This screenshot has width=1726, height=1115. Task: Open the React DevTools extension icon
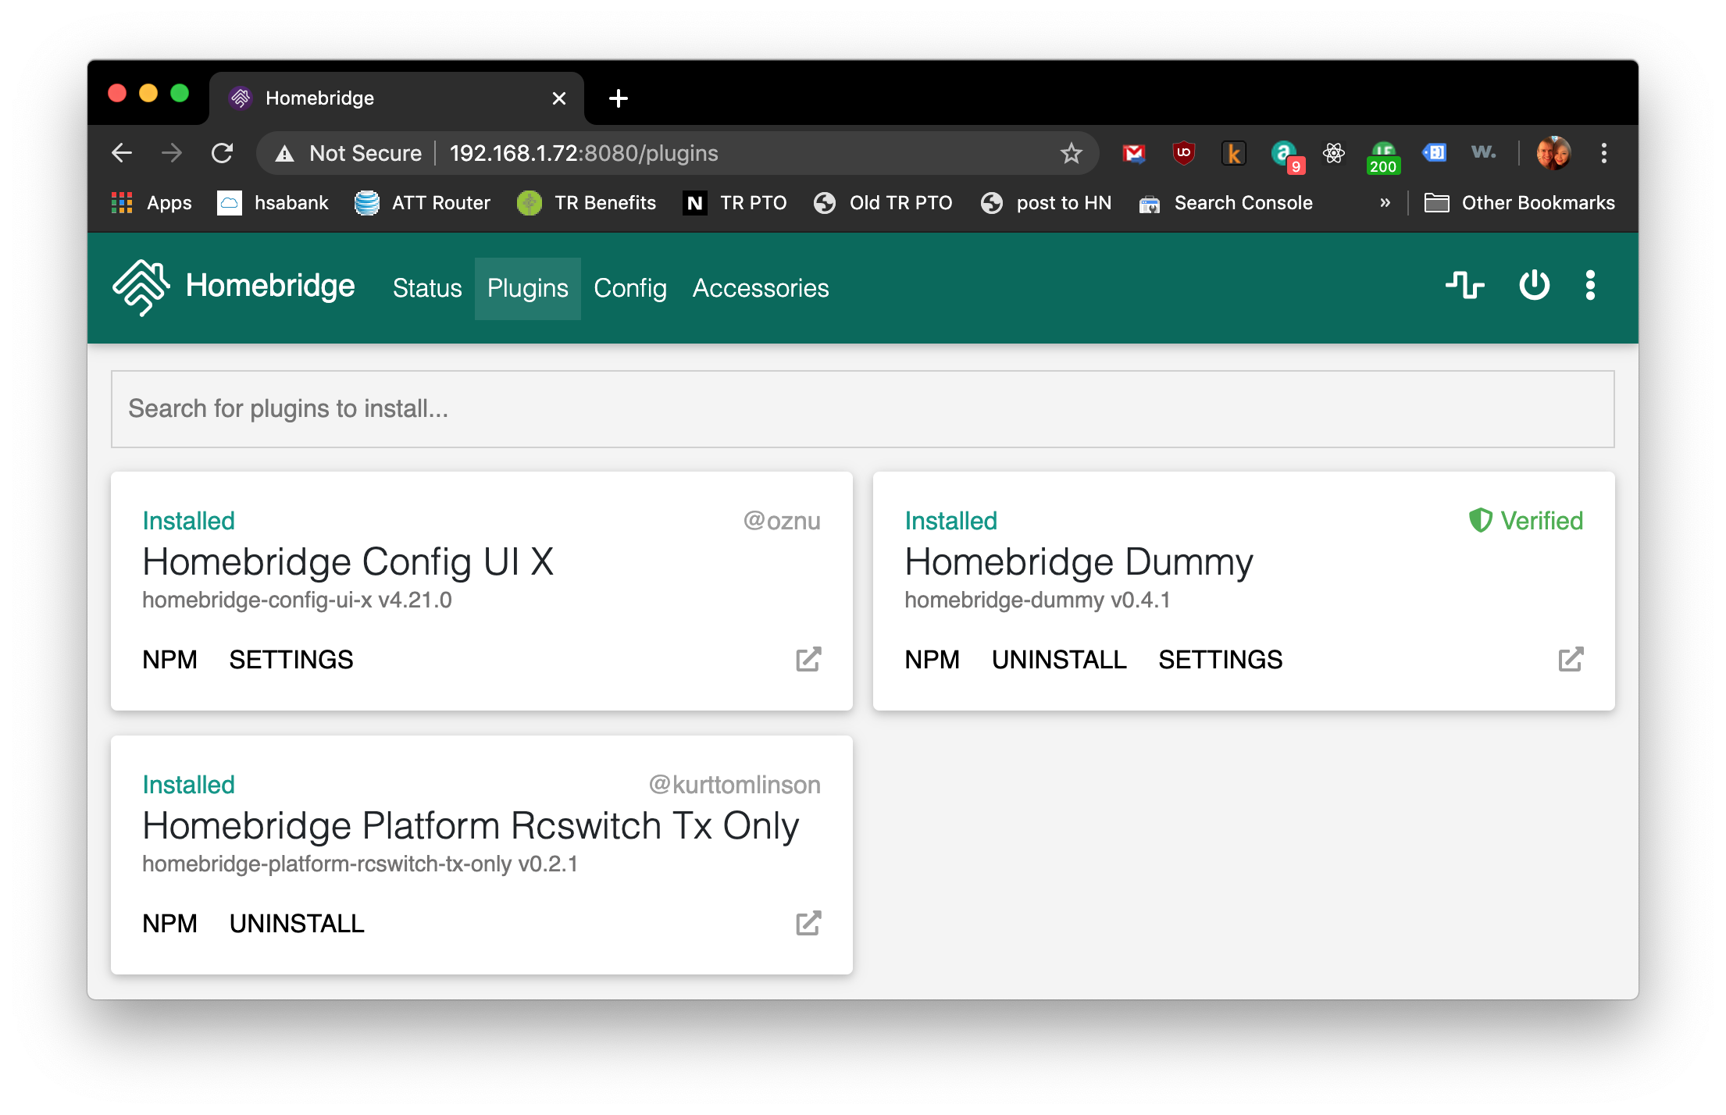[x=1333, y=153]
